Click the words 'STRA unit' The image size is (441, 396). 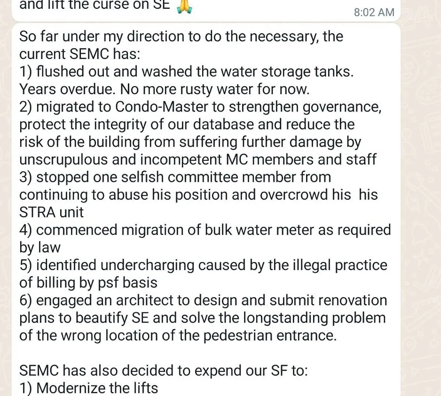coord(51,212)
